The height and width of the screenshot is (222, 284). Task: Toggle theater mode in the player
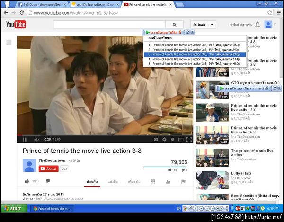181,139
